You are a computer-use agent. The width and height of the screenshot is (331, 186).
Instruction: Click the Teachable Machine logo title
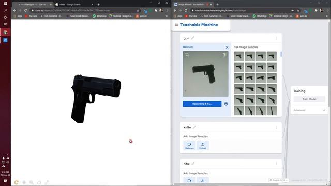coord(199,25)
